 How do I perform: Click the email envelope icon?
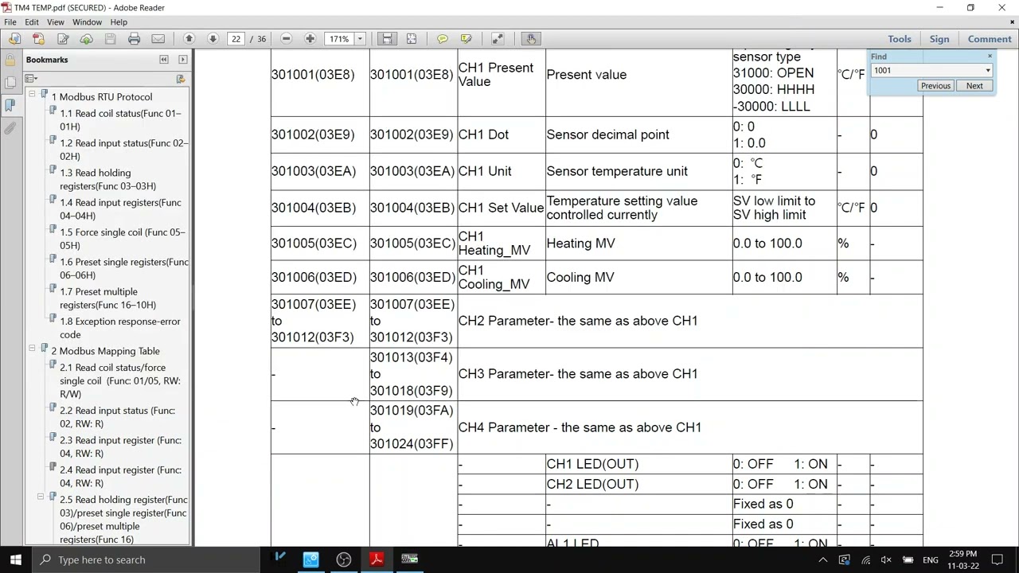pos(158,38)
